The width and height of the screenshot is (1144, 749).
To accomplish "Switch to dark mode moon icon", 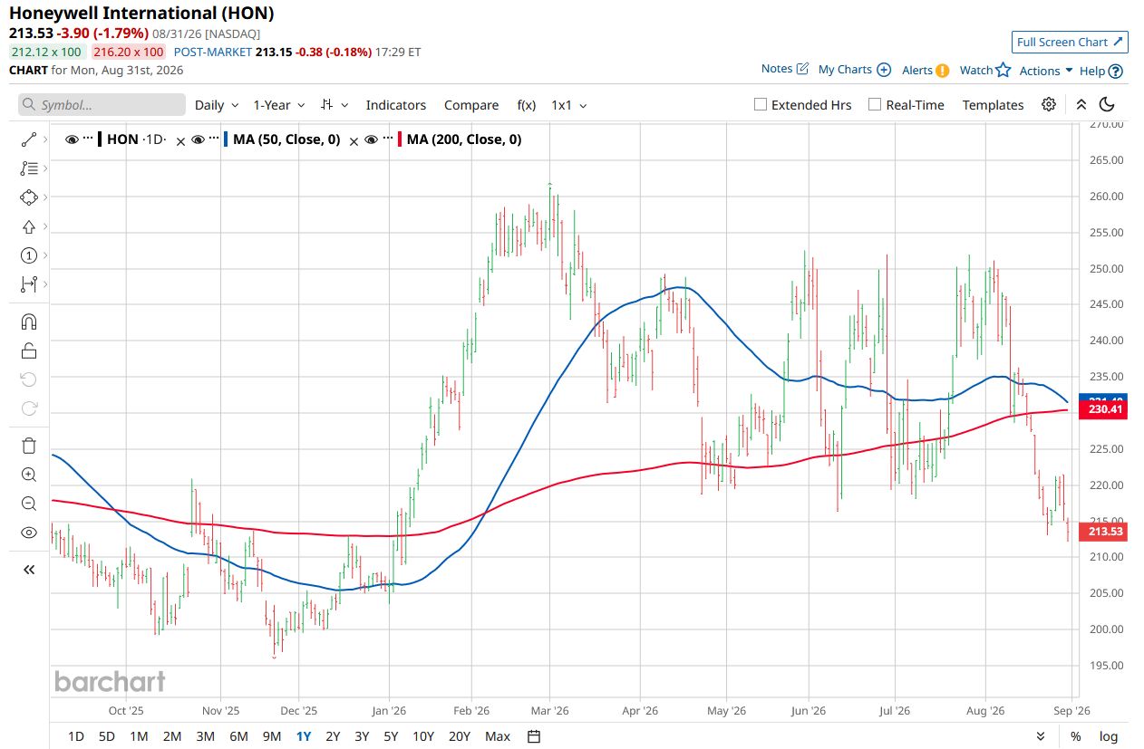I will tap(1107, 105).
